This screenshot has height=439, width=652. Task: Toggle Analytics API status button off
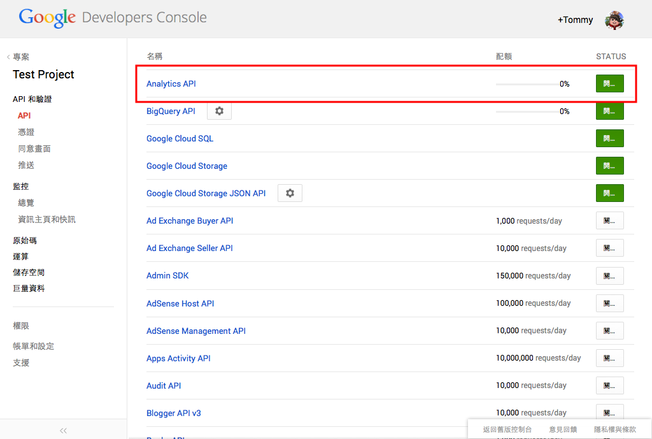[609, 83]
